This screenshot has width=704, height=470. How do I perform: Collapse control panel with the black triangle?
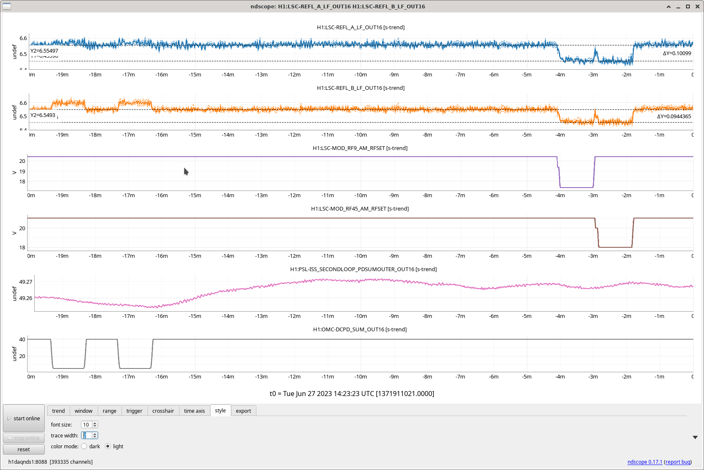tap(695, 437)
